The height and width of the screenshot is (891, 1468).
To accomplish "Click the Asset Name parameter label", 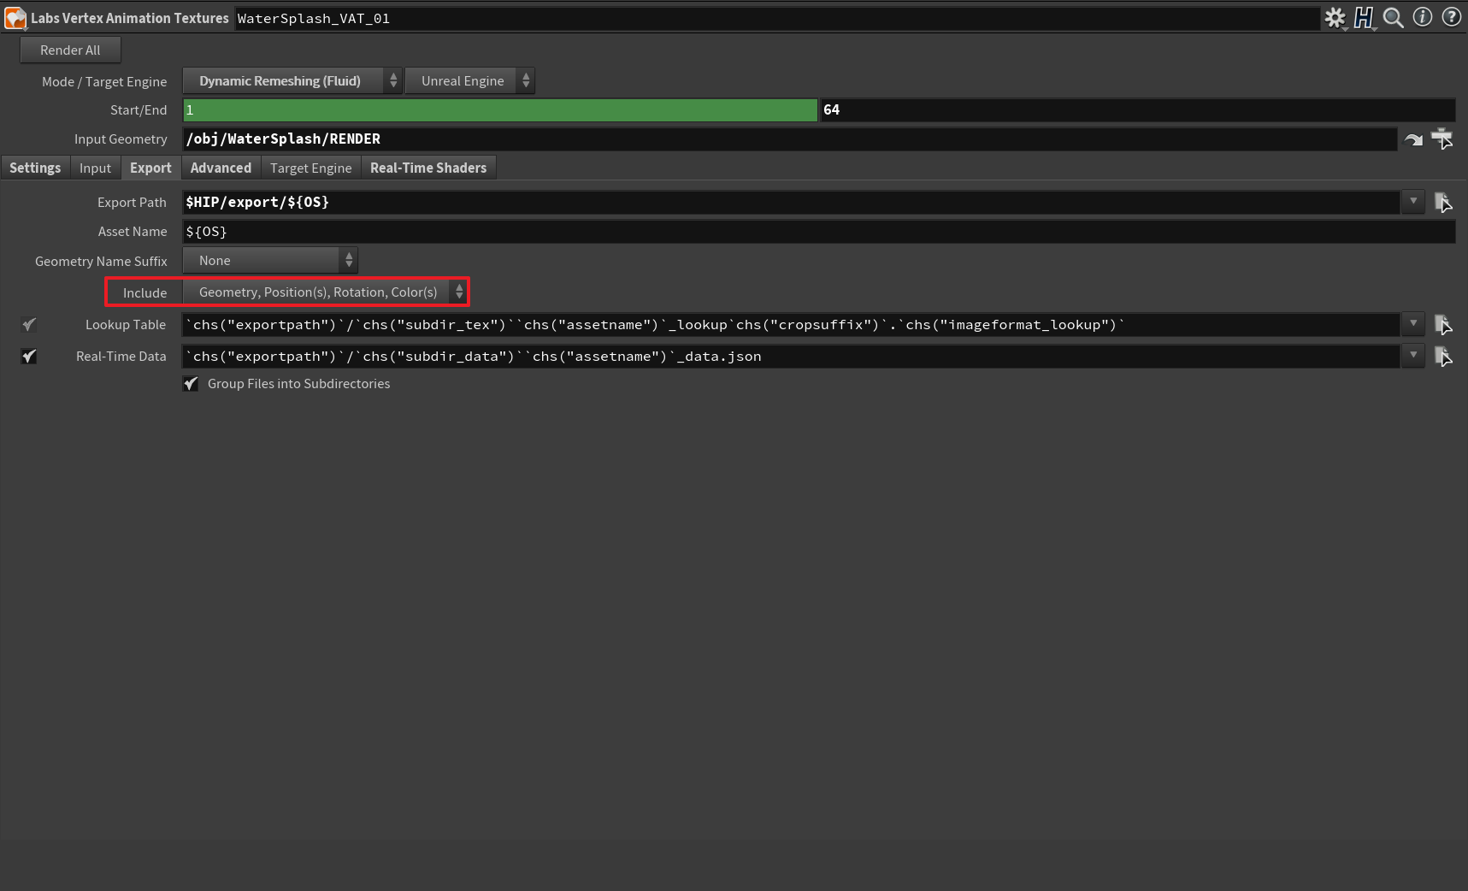I will (133, 232).
